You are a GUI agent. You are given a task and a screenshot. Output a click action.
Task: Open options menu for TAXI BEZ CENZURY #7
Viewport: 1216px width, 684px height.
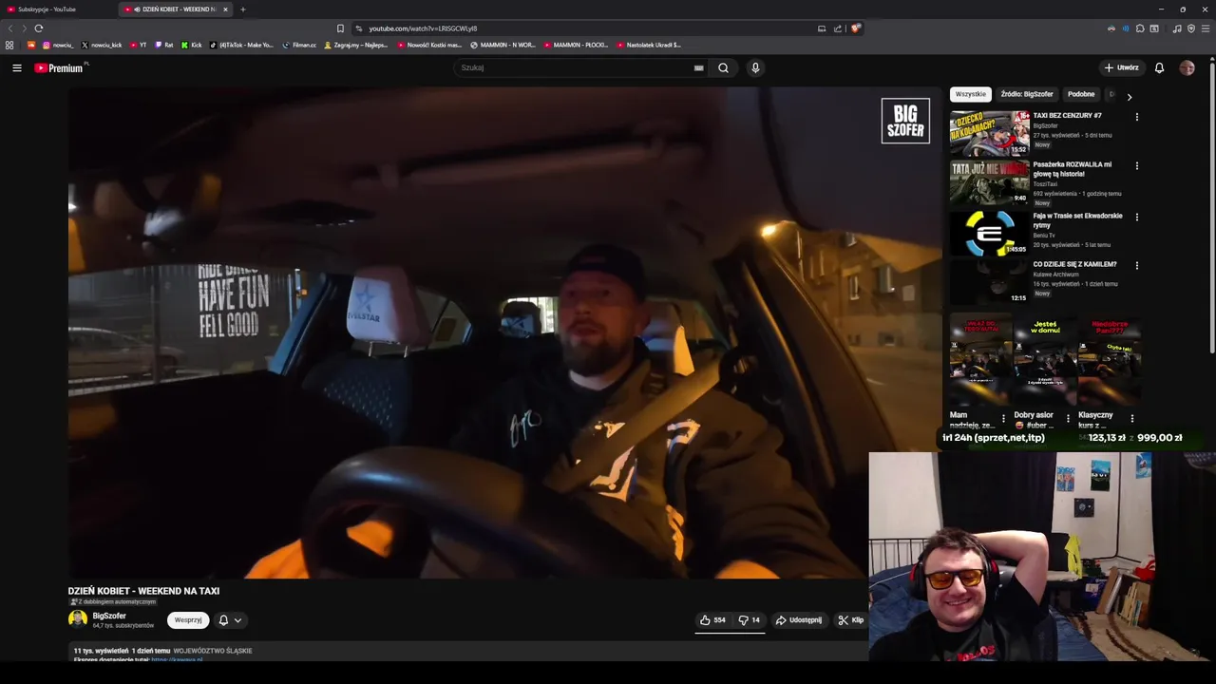click(x=1136, y=117)
